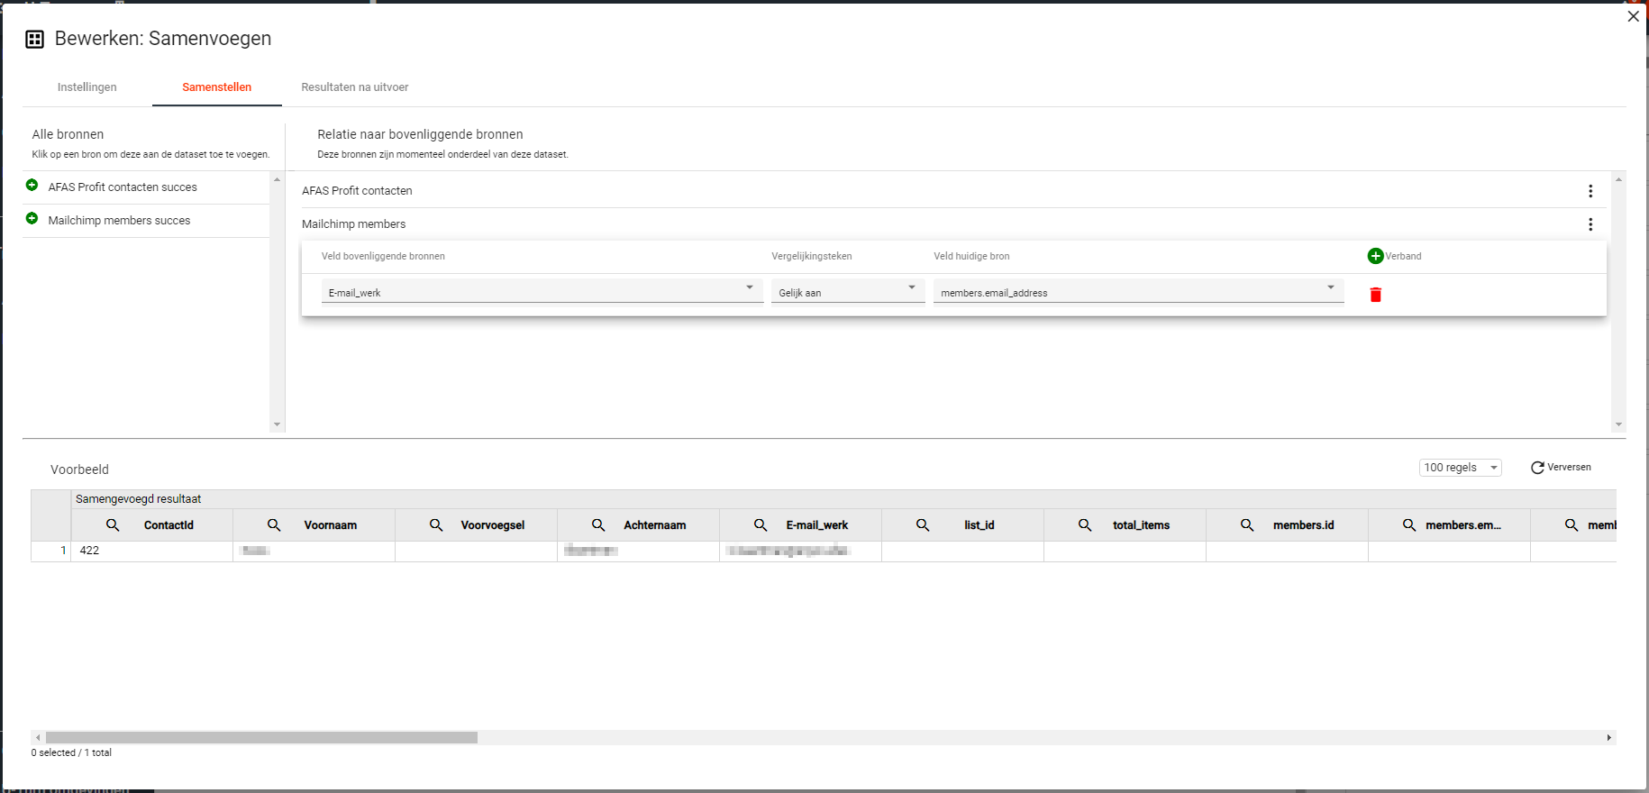Click the search icon in ContactId column

tap(113, 525)
